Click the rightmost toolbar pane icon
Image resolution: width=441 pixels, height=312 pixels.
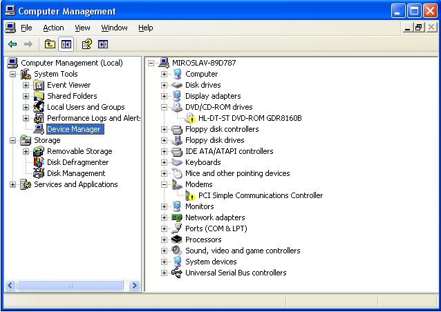click(x=103, y=44)
